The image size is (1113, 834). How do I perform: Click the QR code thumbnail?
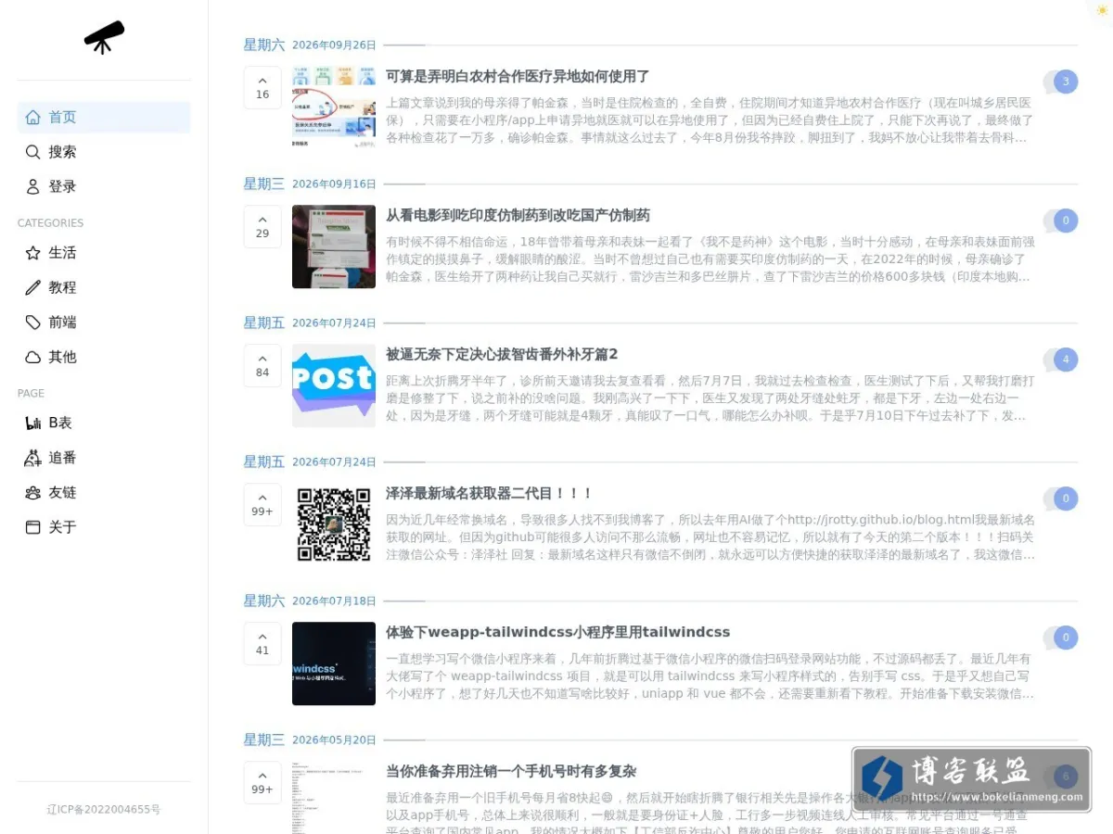334,524
